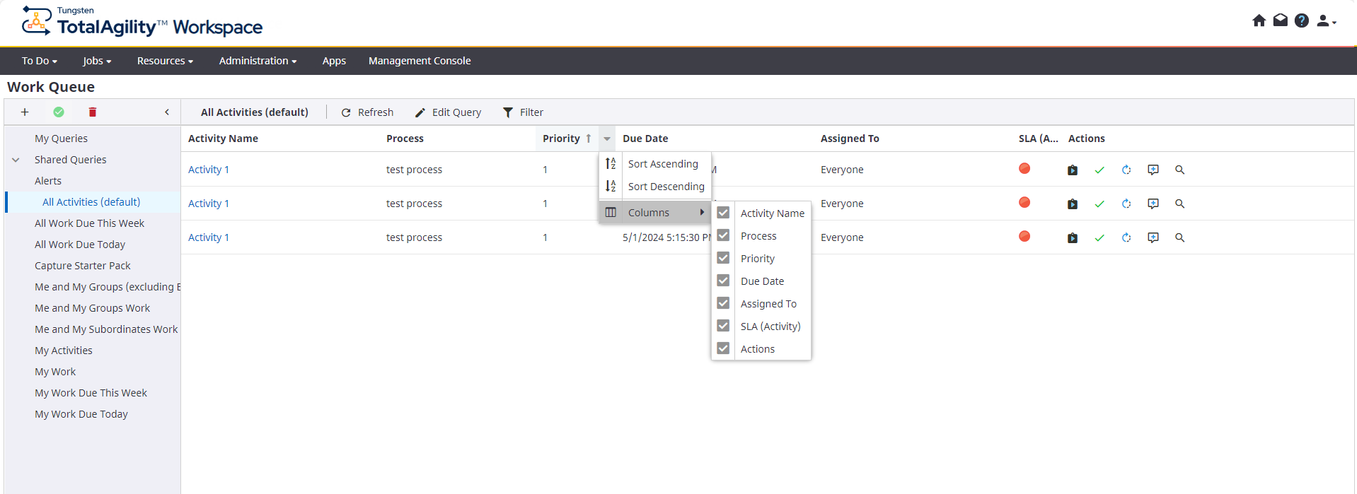
Task: Open the Help question mark icon
Action: click(1301, 20)
